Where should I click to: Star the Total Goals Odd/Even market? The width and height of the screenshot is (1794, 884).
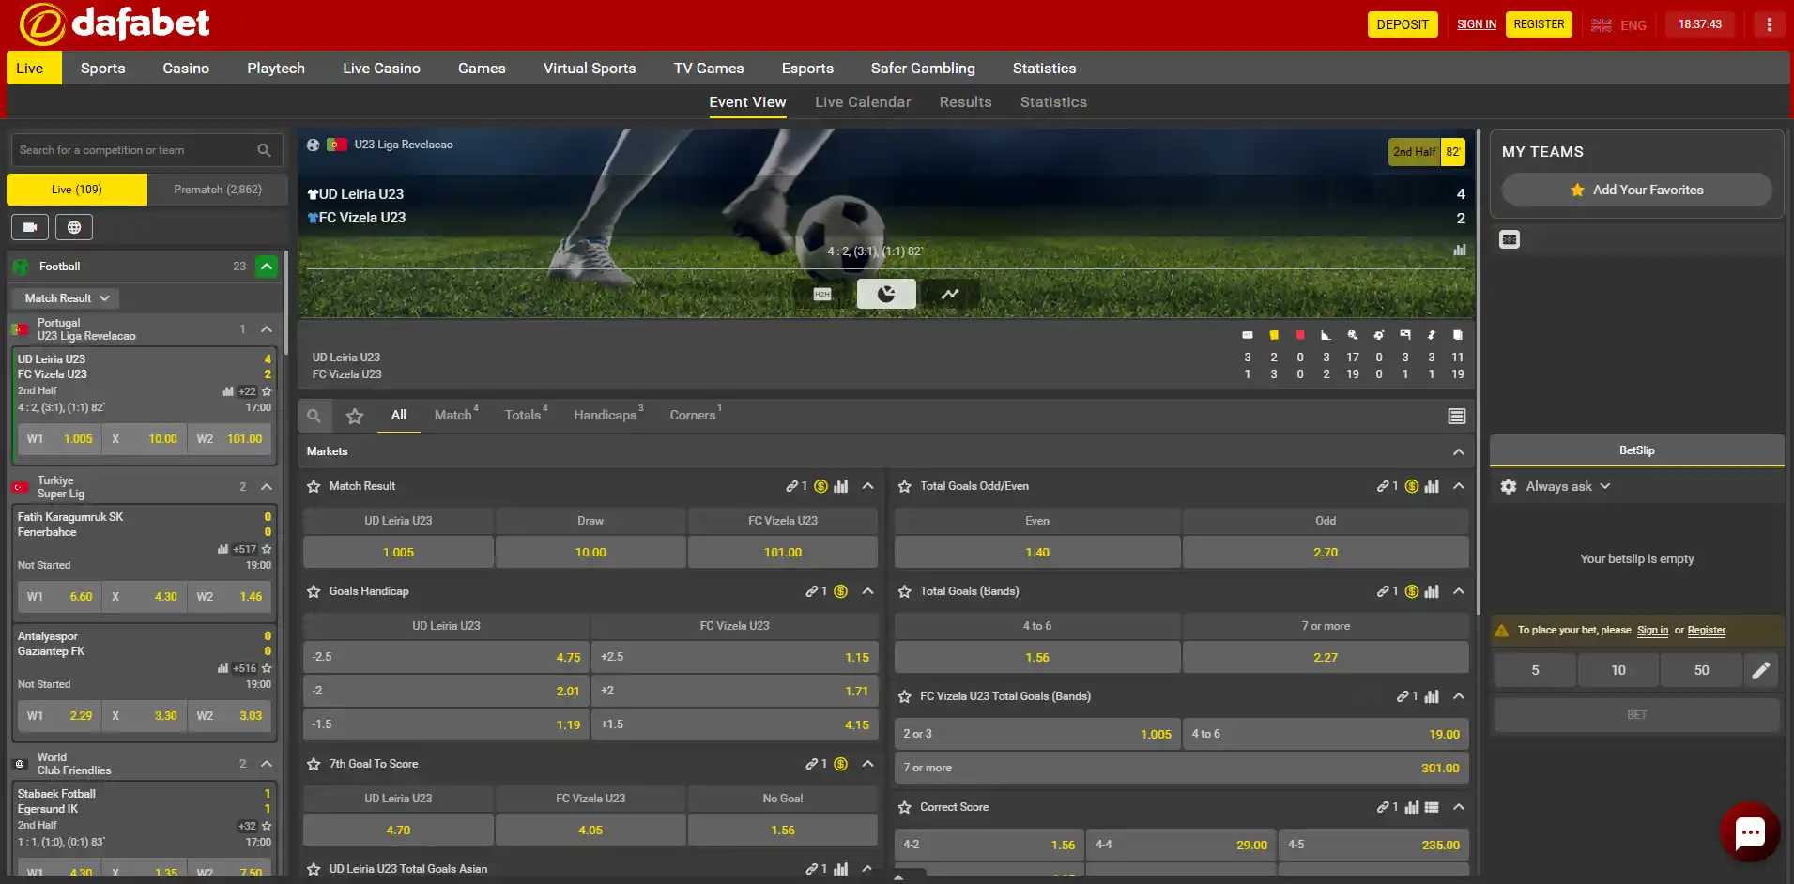(x=905, y=486)
